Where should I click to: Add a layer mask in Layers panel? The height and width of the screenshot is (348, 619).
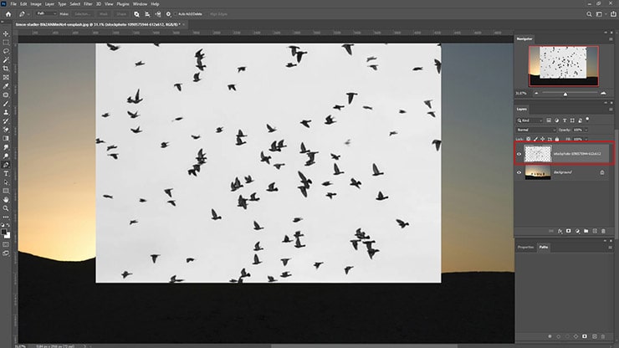(x=569, y=231)
